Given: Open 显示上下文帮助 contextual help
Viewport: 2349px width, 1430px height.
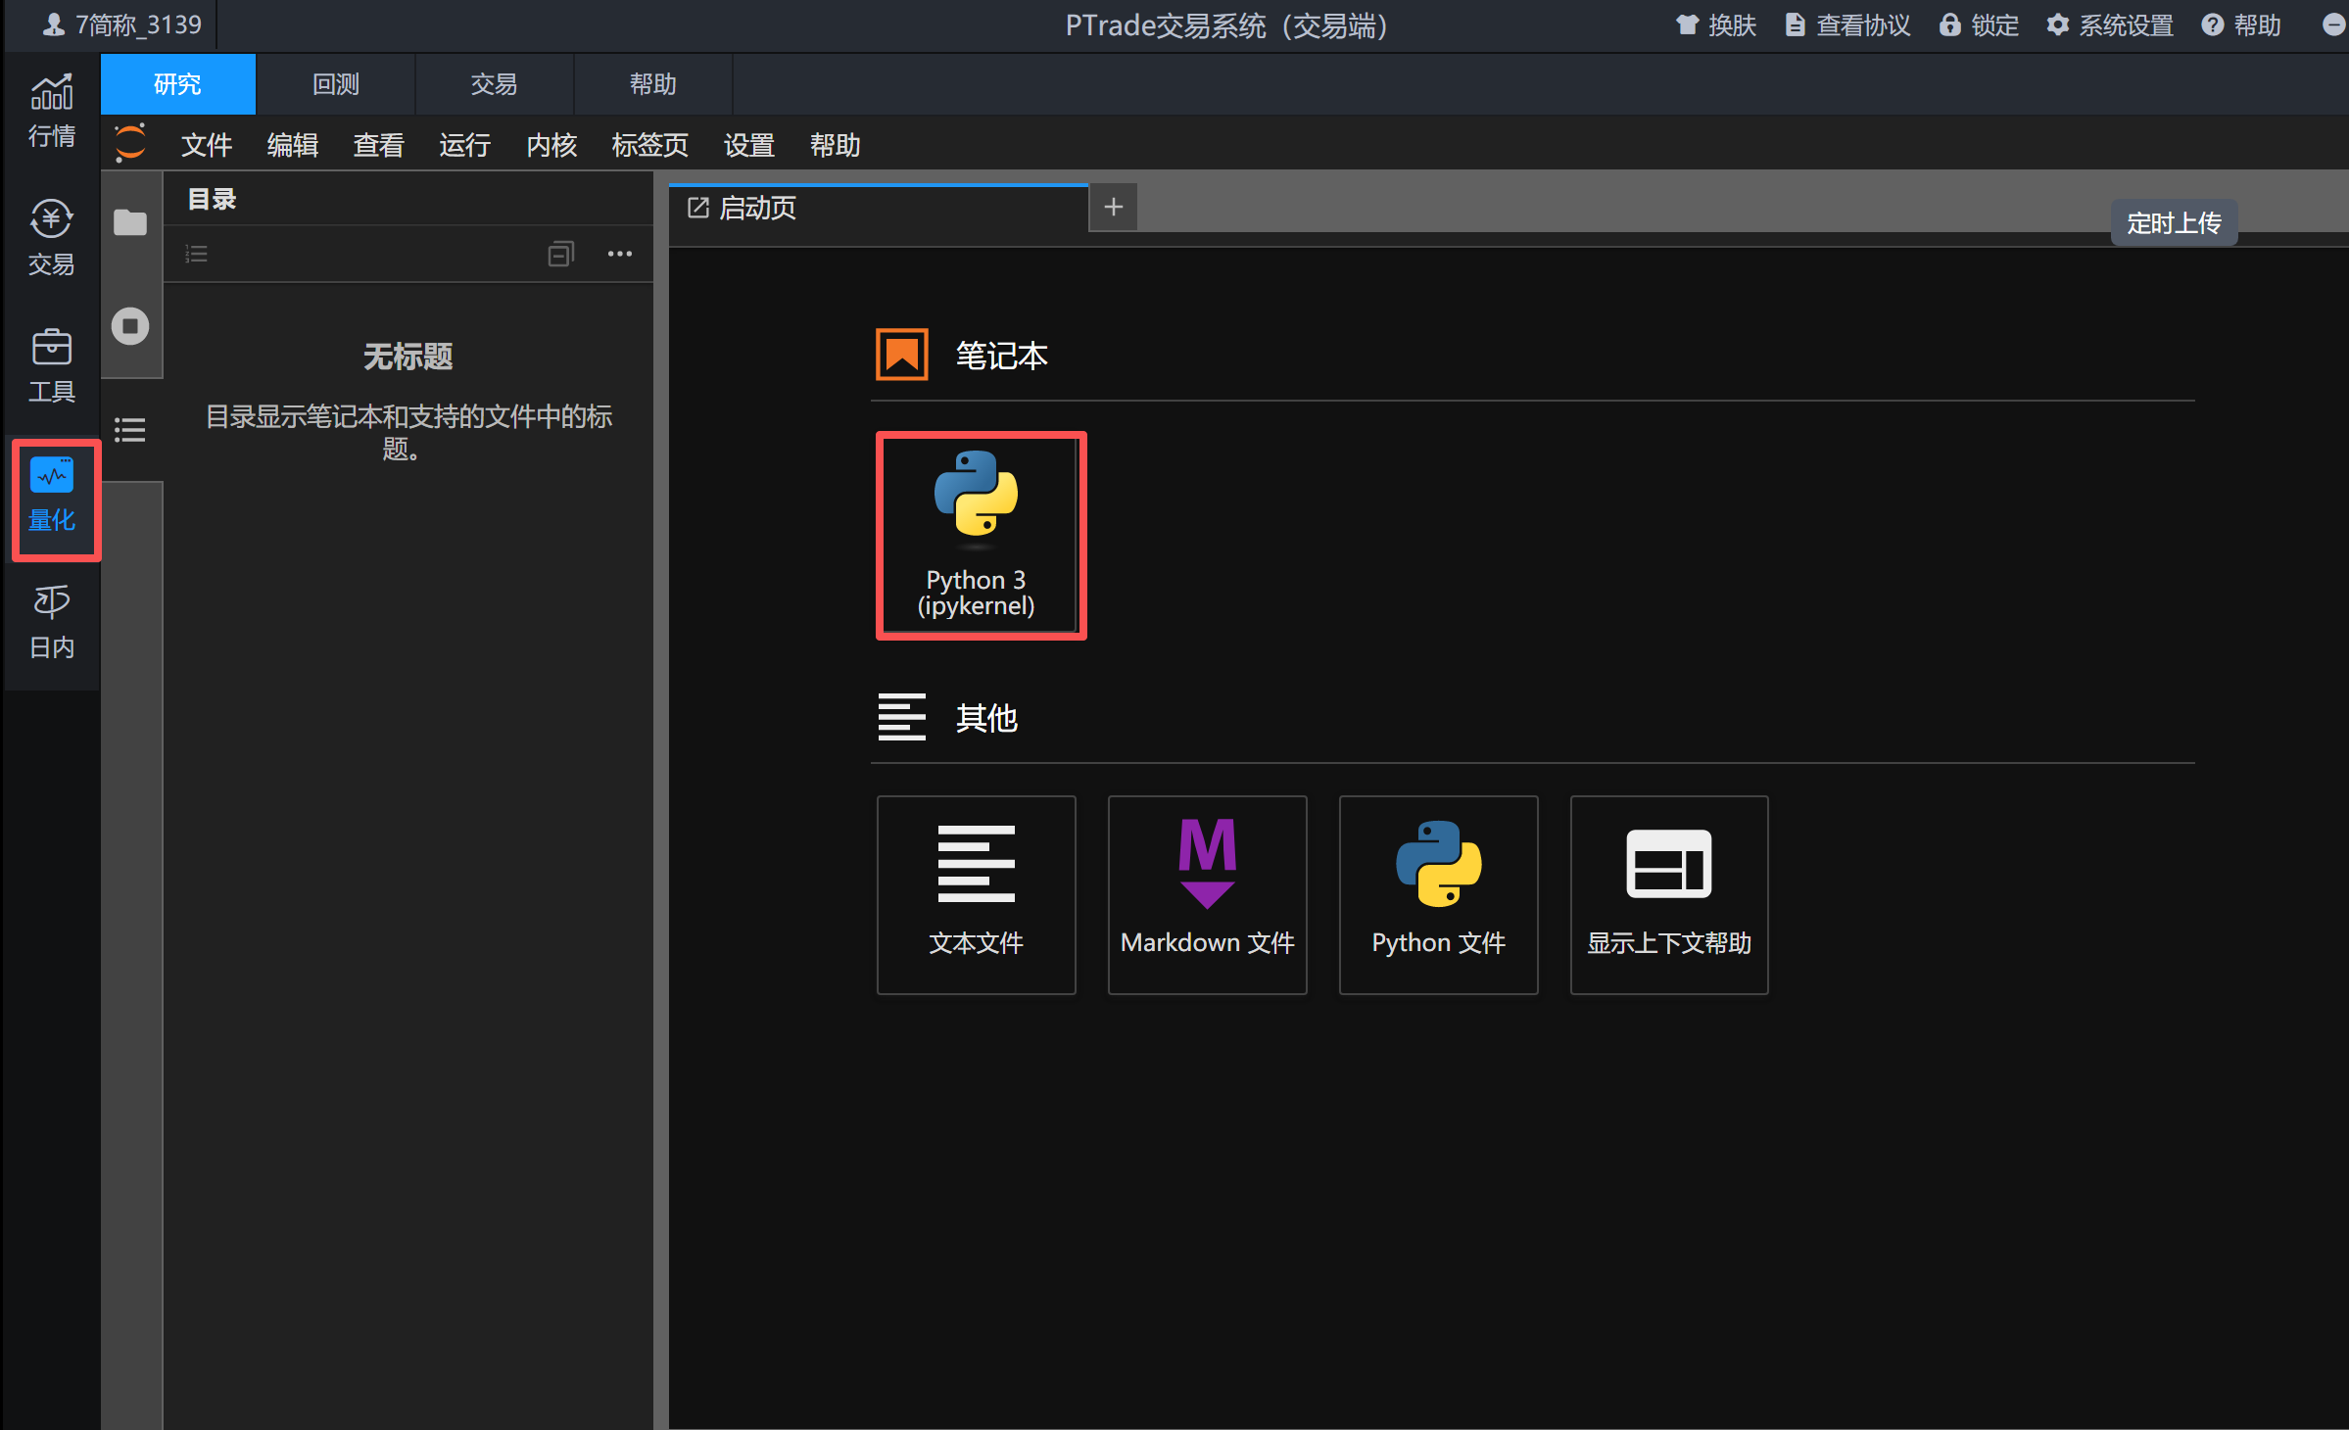Looking at the screenshot, I should click(x=1668, y=894).
